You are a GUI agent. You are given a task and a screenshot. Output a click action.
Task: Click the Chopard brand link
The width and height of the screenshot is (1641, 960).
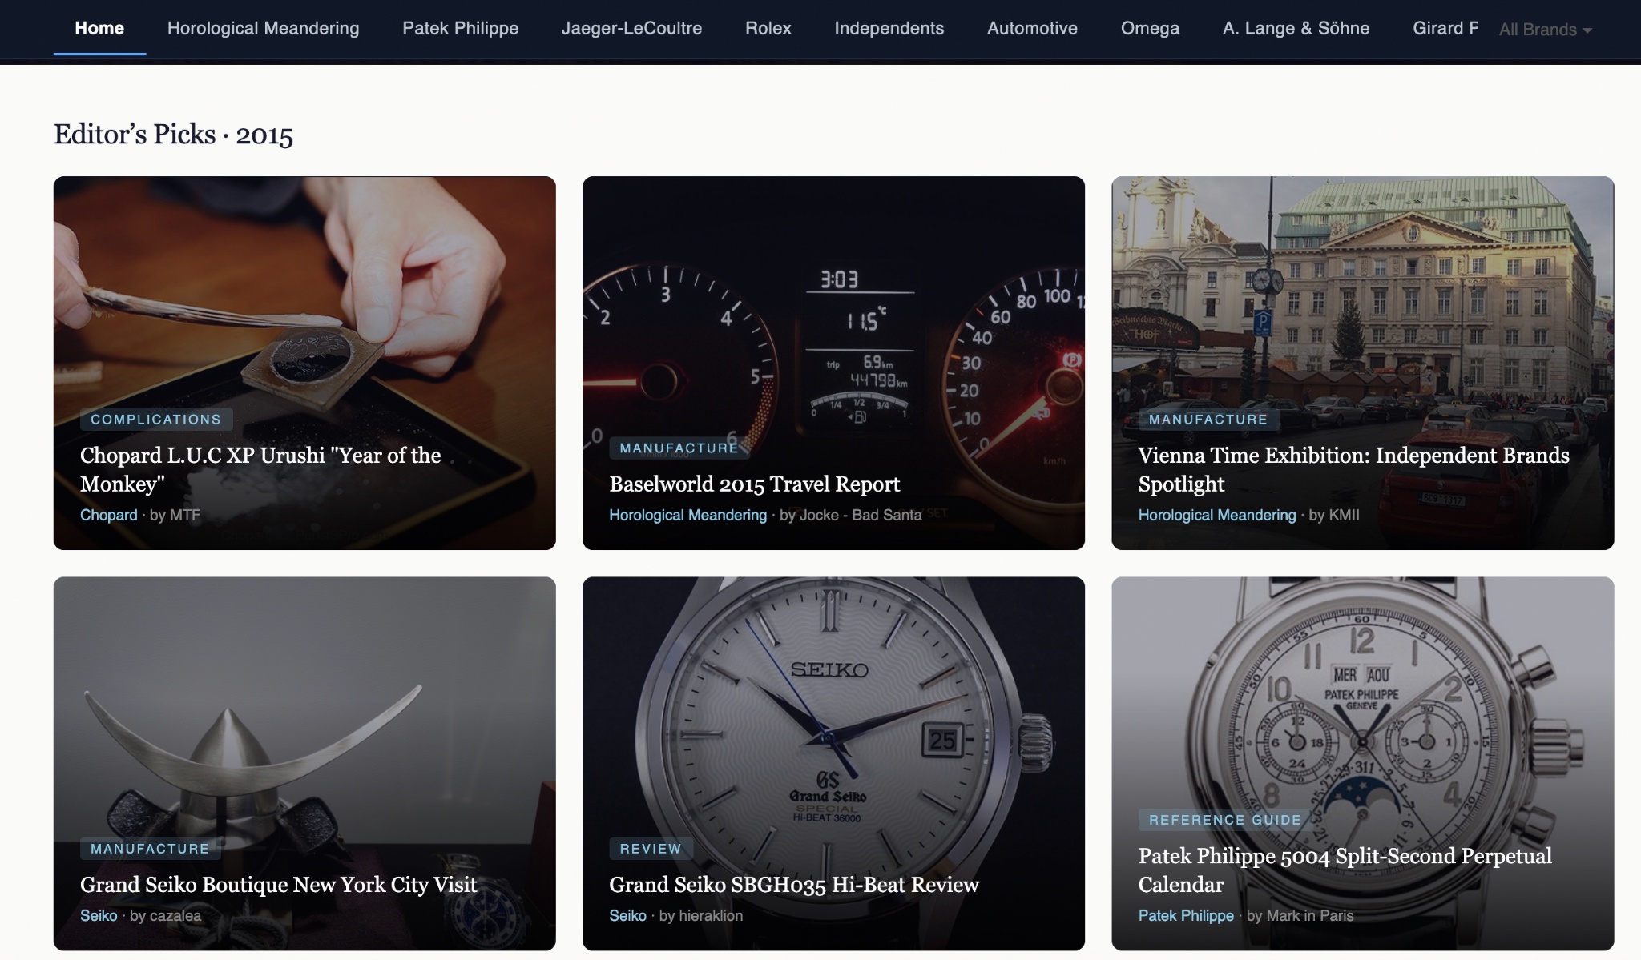tap(108, 515)
